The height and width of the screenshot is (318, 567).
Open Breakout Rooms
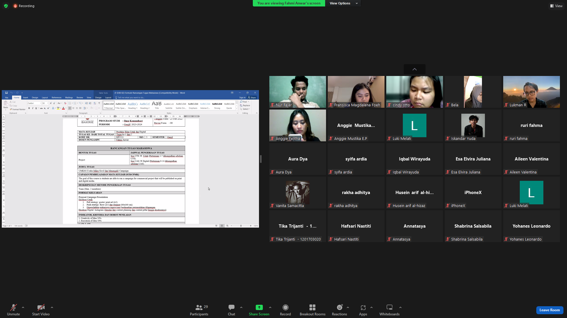pos(312,310)
